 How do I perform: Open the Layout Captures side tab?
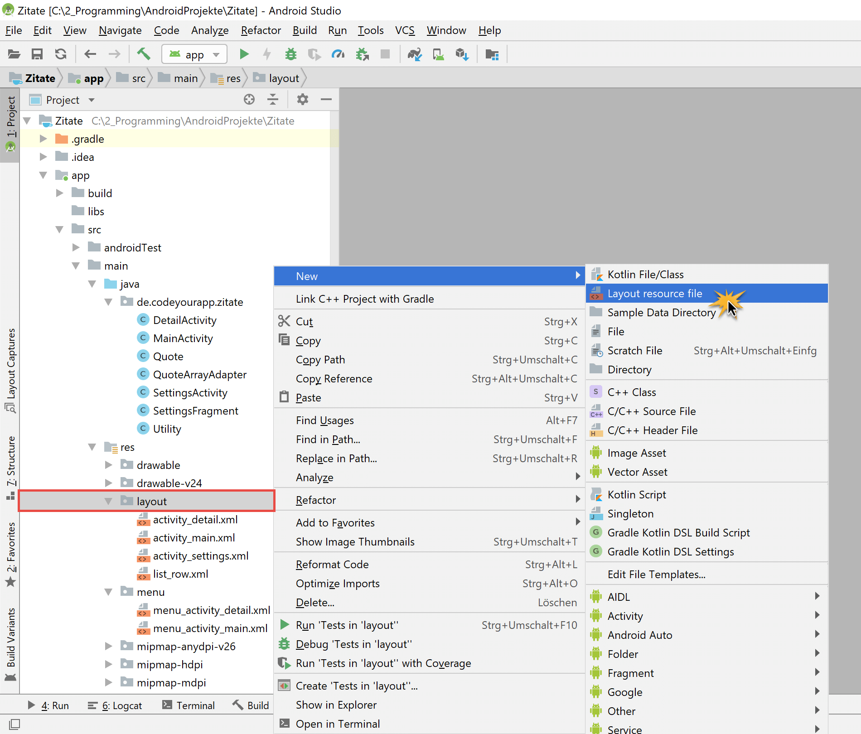click(10, 370)
